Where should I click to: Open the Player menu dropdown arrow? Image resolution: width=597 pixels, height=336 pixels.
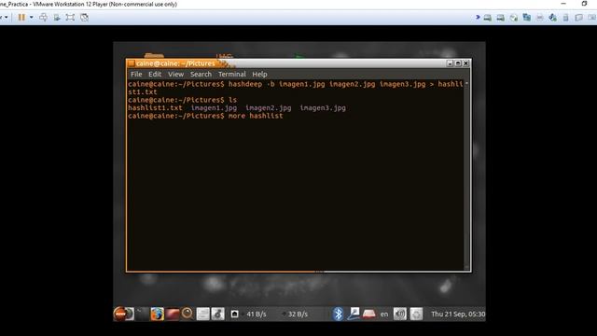tap(6, 17)
